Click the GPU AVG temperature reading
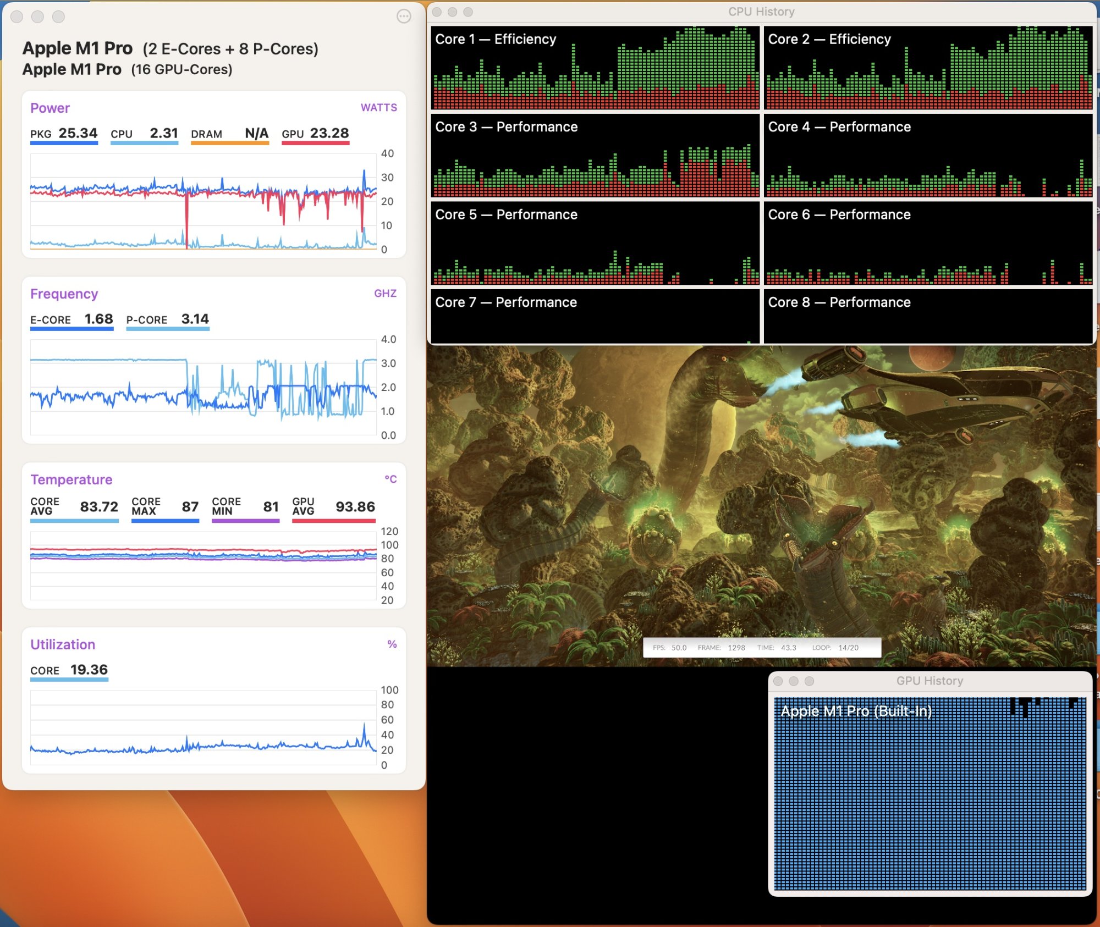 point(355,506)
